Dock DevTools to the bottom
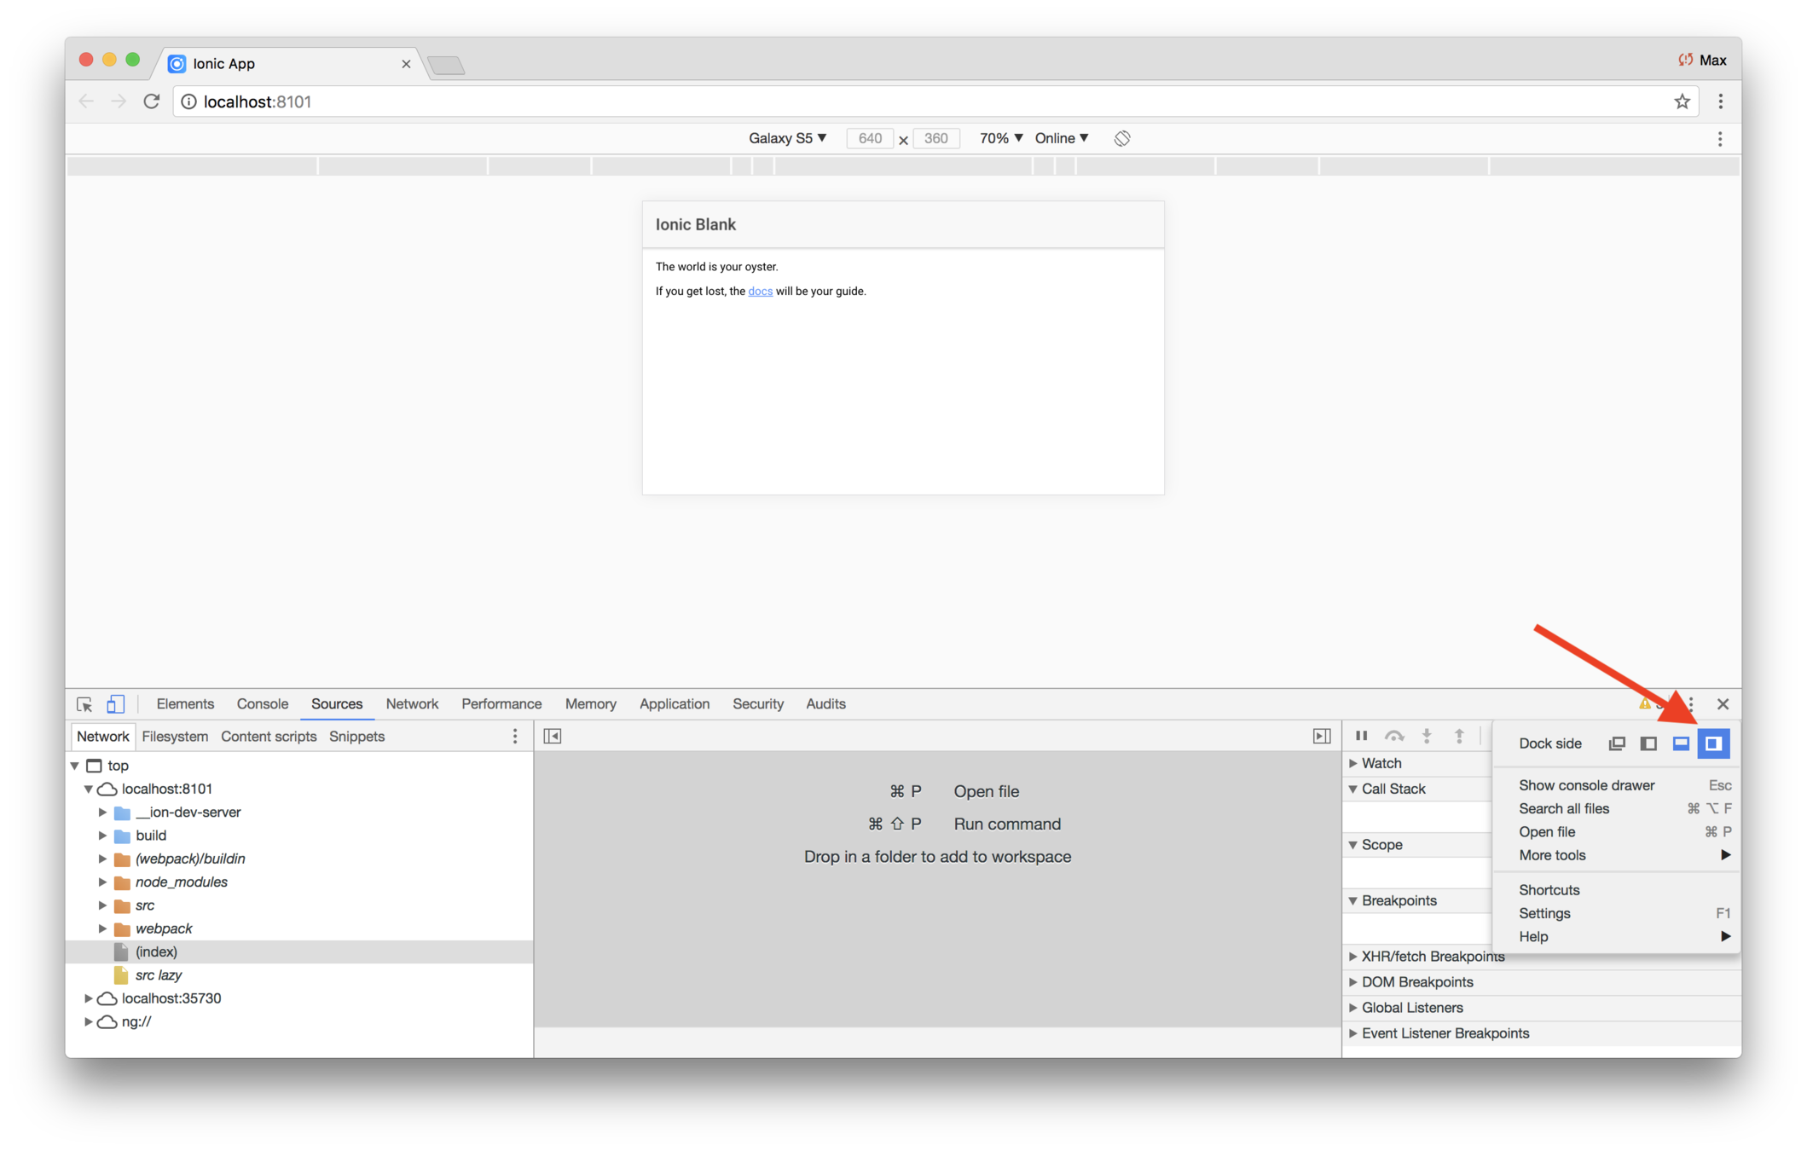 click(x=1681, y=743)
